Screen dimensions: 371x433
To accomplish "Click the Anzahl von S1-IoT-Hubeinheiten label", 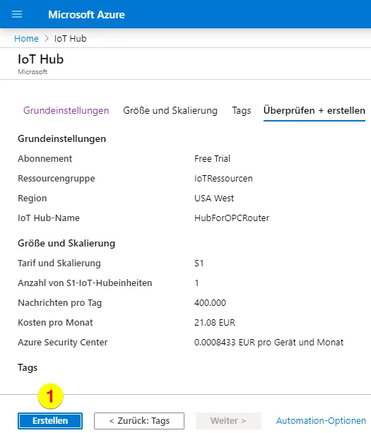I will pyautogui.click(x=85, y=283).
